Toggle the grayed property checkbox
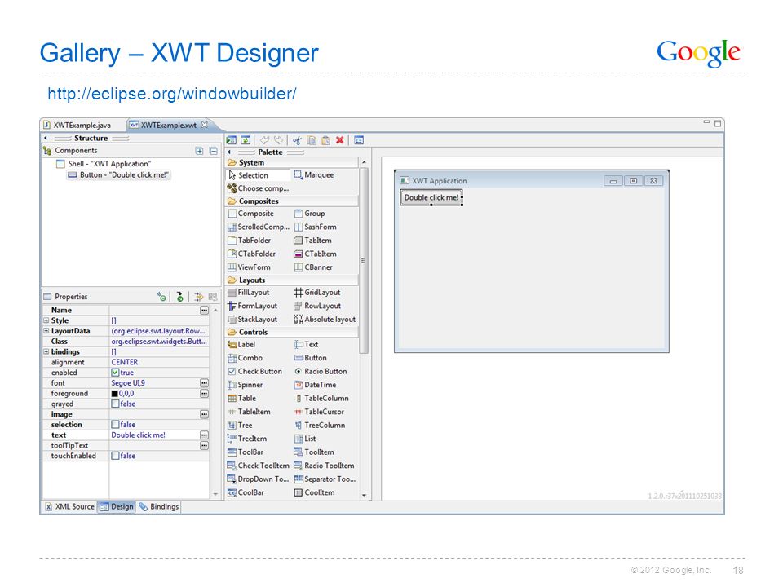This screenshot has width=783, height=587. point(115,404)
